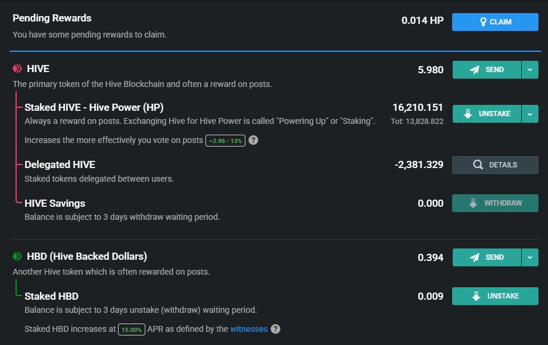
Task: Open the witnesses link
Action: 249,329
